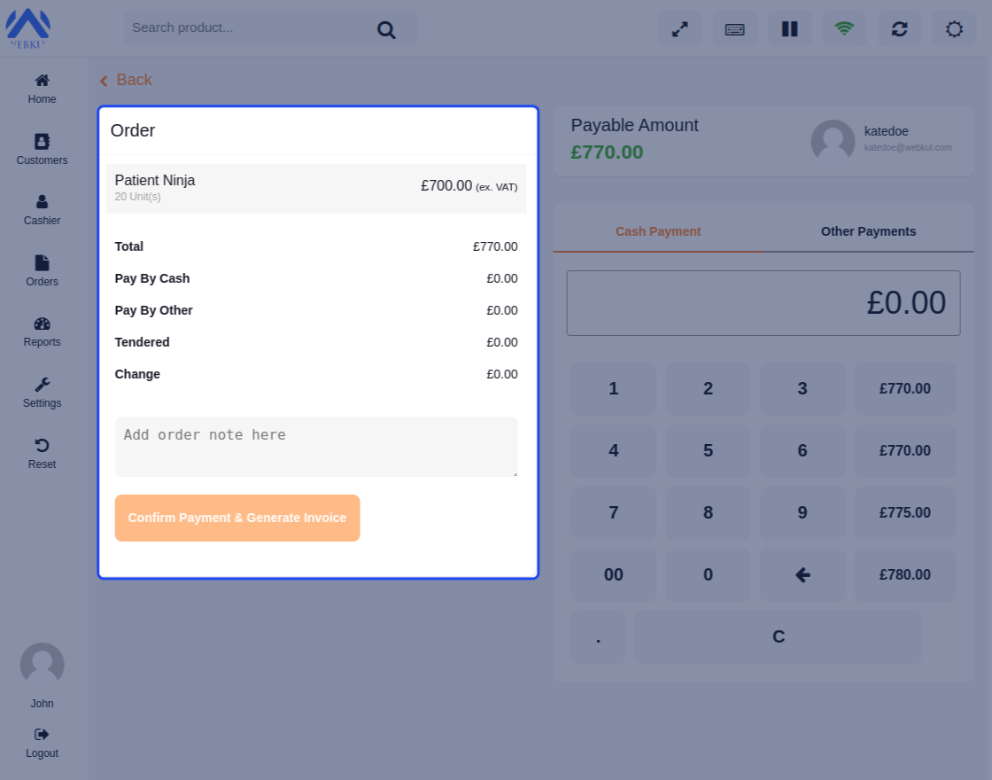Open the settings gear in top bar

click(954, 28)
